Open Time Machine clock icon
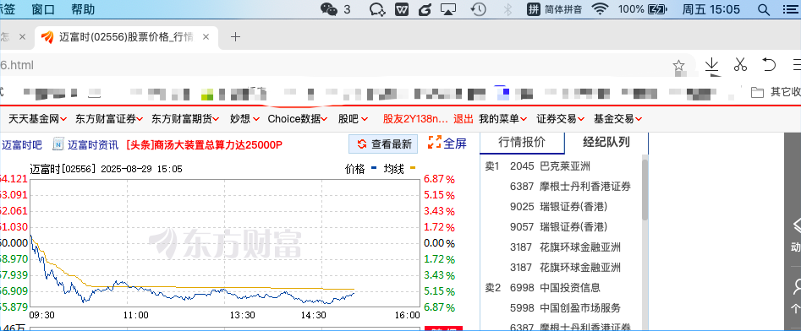The width and height of the screenshot is (801, 331). pos(478,8)
